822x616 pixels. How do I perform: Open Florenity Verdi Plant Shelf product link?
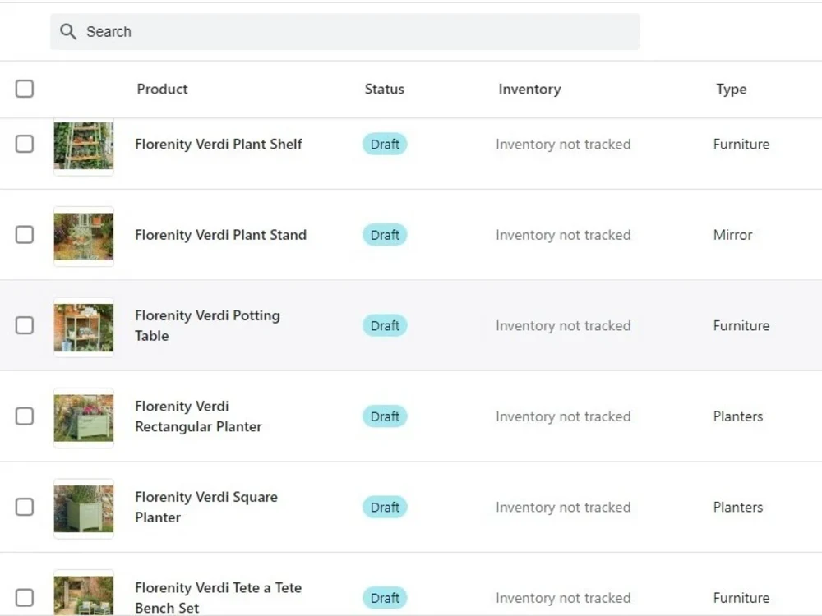coord(219,144)
